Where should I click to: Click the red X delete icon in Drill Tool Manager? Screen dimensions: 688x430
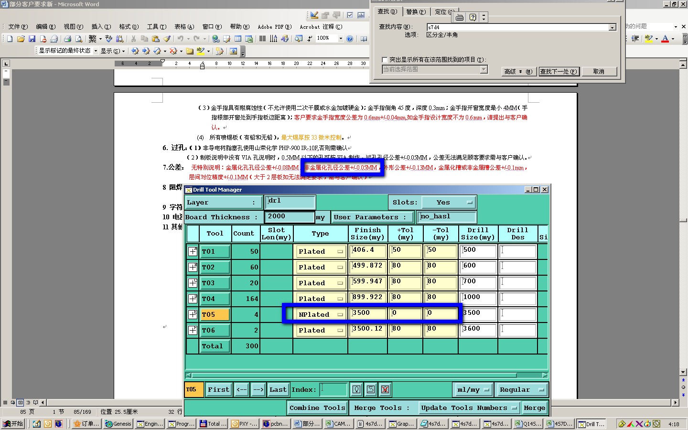point(385,389)
